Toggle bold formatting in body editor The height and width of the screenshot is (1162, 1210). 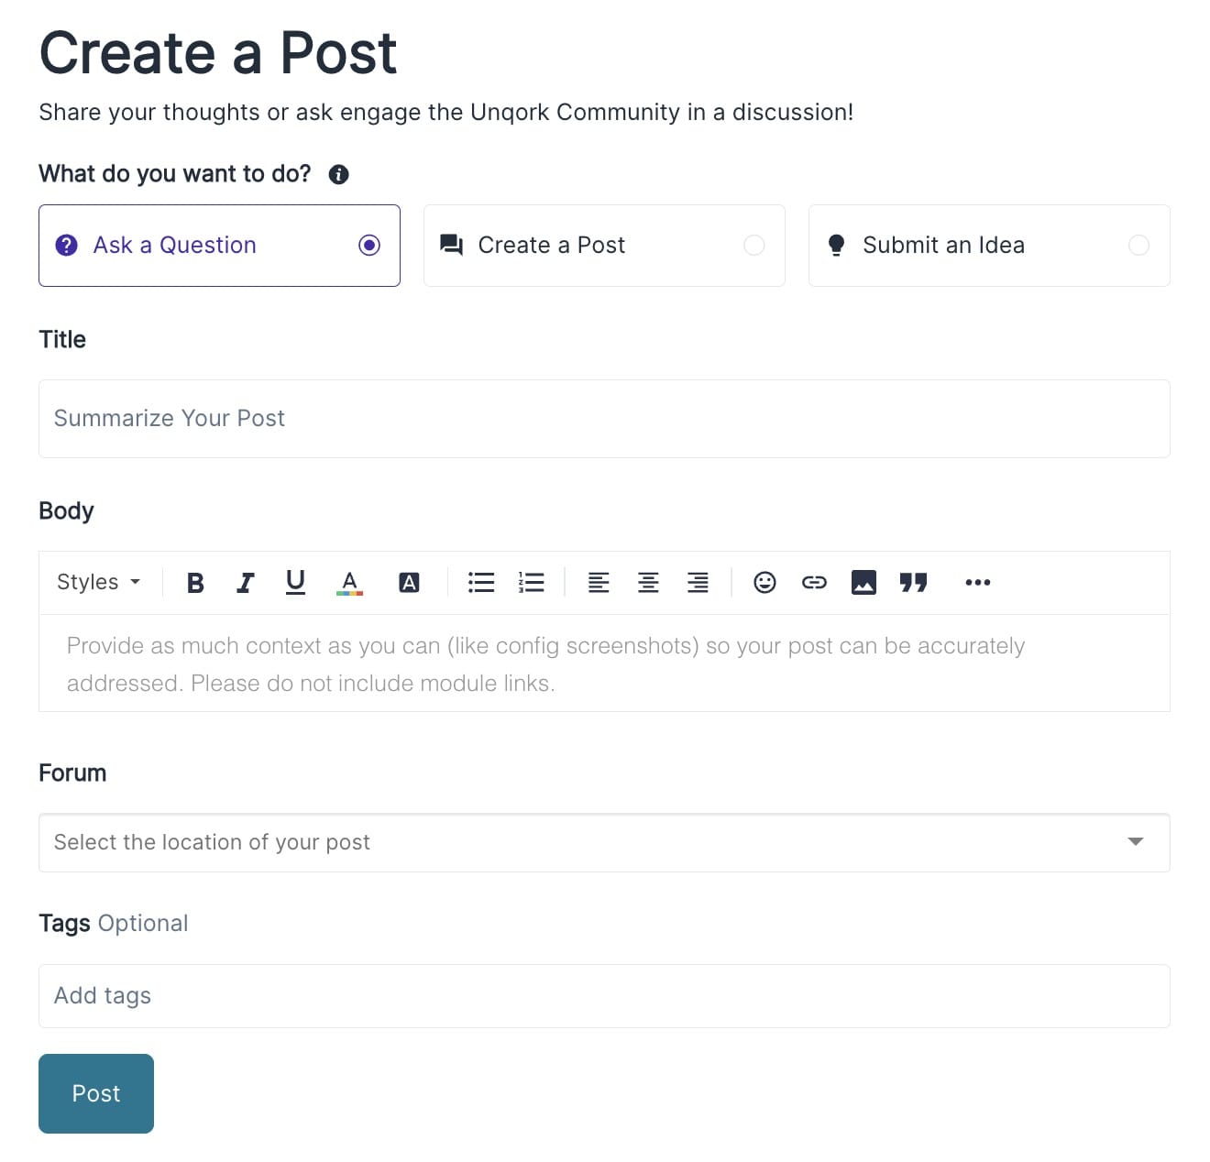(x=195, y=583)
